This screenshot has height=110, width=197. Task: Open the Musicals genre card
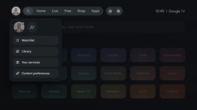click(25, 91)
